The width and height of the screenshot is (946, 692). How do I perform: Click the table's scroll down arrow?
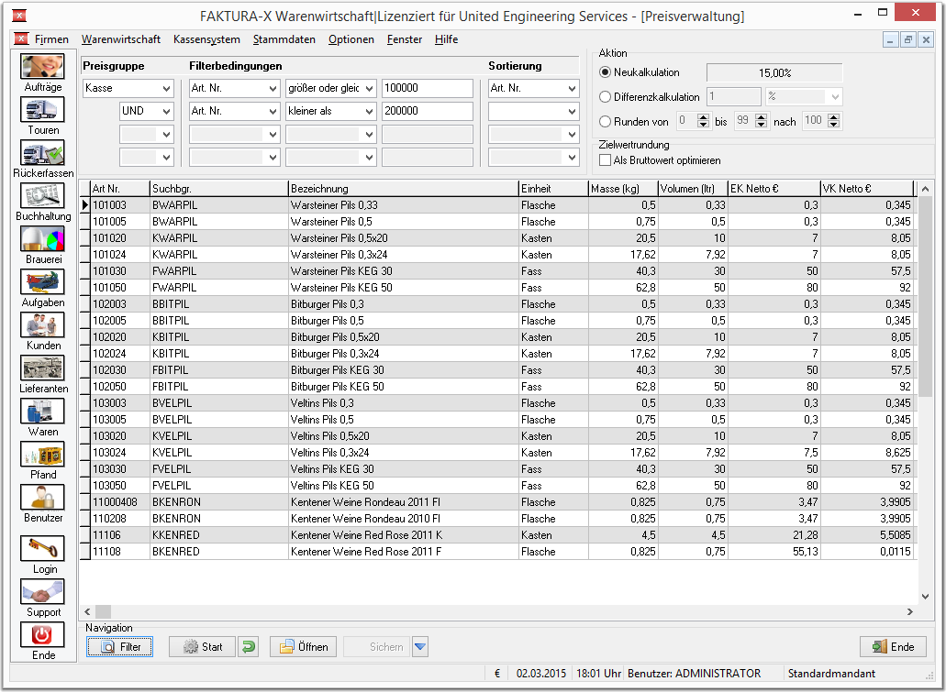(925, 597)
